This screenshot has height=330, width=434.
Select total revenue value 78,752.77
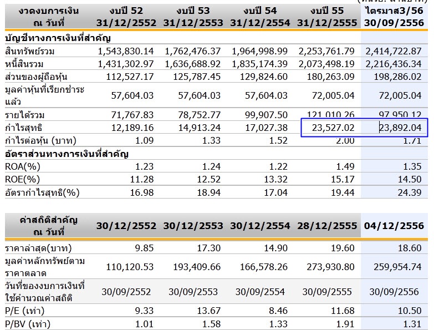click(200, 115)
